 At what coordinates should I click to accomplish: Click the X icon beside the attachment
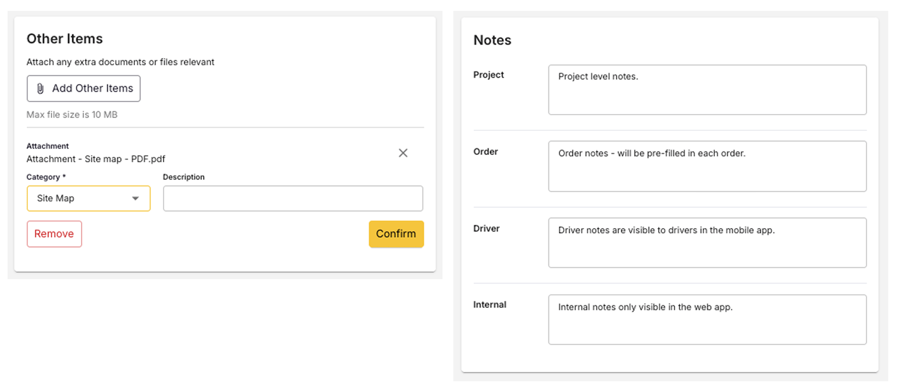pos(403,153)
